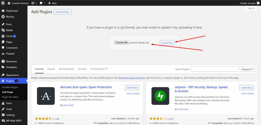The image size is (261, 125).
Task: Click the Dashboard gauge icon in sidebar
Action: 3,11
